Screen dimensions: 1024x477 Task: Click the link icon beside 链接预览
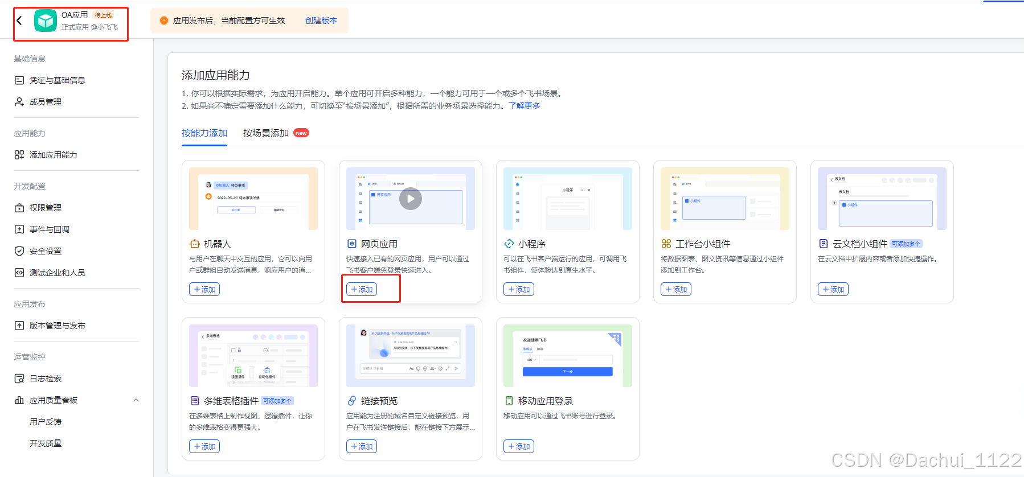pos(352,401)
